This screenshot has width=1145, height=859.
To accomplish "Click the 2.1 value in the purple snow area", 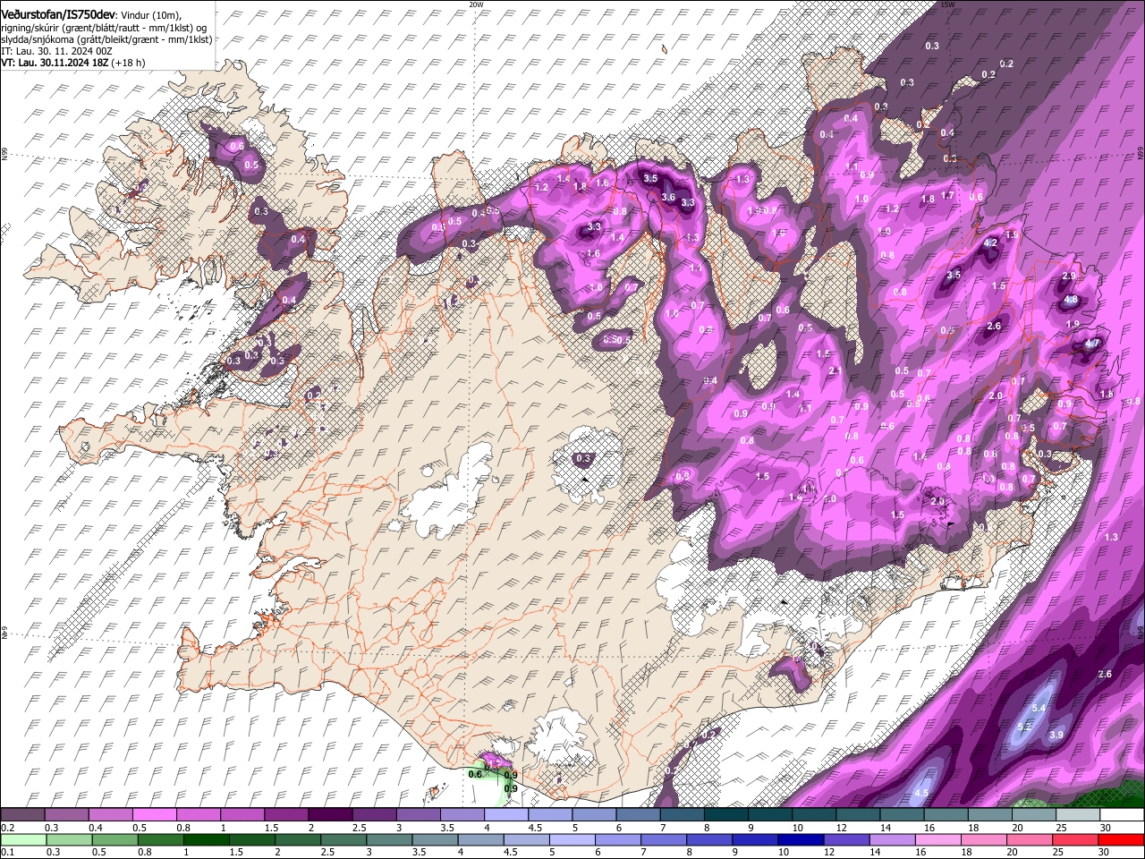I will (835, 370).
